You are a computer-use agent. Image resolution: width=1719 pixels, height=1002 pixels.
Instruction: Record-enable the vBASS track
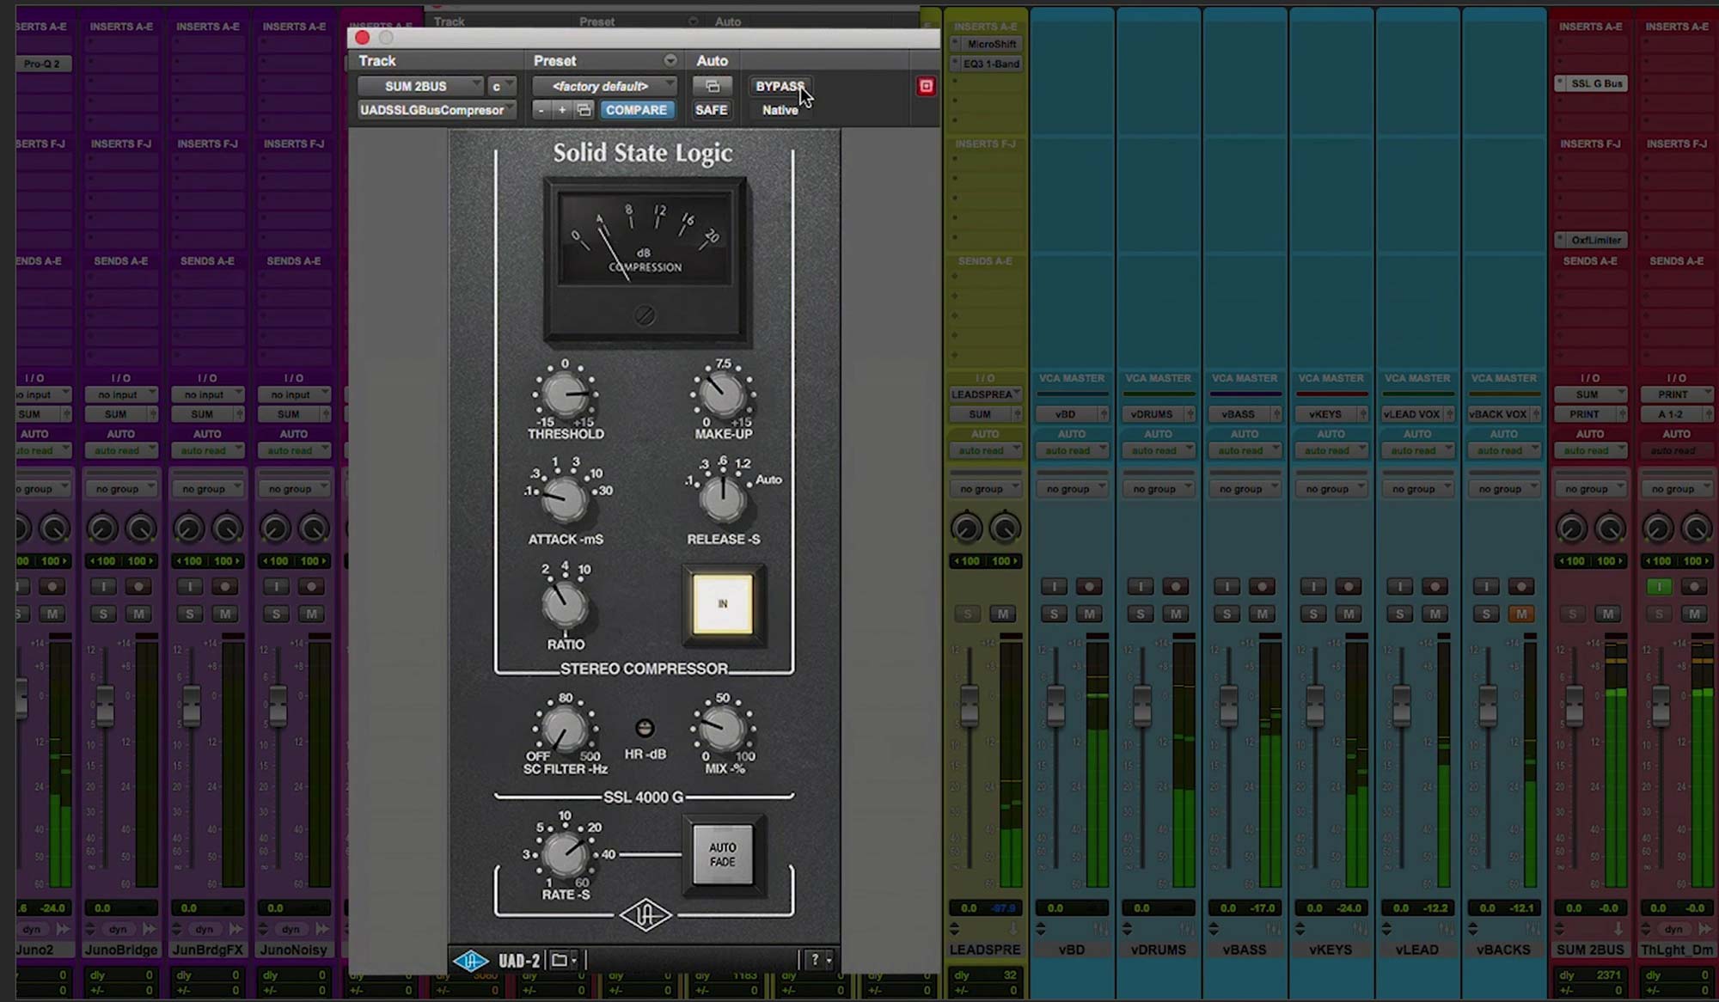(x=1262, y=587)
